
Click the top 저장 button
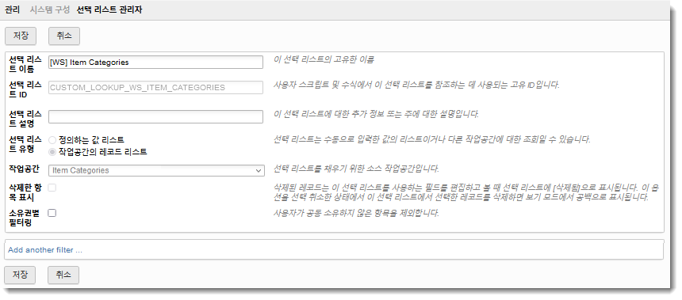[x=21, y=36]
